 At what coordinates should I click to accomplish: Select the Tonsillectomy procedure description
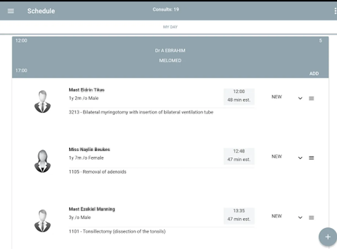117,231
